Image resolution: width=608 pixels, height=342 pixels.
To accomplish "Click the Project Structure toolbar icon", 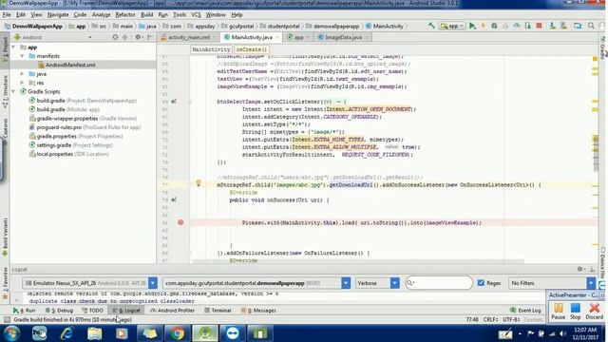I will [x=578, y=26].
